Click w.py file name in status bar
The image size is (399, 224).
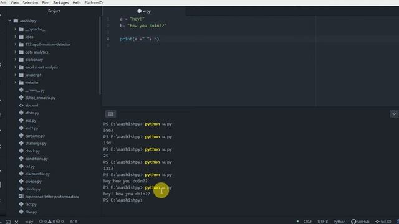[x=29, y=222]
